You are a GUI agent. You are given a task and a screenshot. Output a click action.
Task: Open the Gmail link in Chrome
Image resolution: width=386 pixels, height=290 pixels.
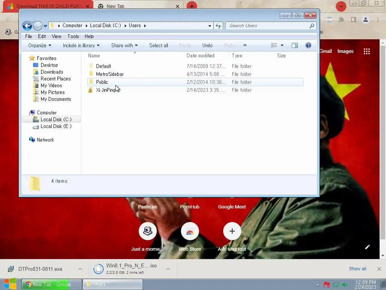[326, 51]
